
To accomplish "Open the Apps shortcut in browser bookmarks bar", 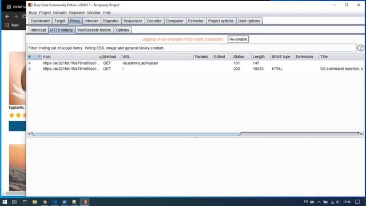I will click(x=12, y=25).
